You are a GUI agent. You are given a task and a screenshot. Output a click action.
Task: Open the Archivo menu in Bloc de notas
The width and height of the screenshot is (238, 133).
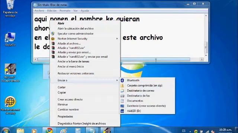click(39, 11)
